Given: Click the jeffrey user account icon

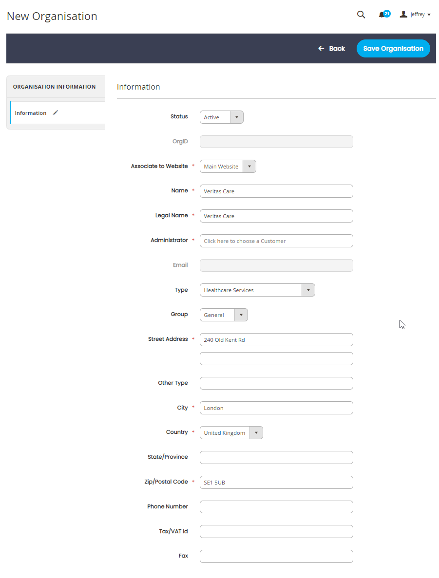Looking at the screenshot, I should [403, 14].
